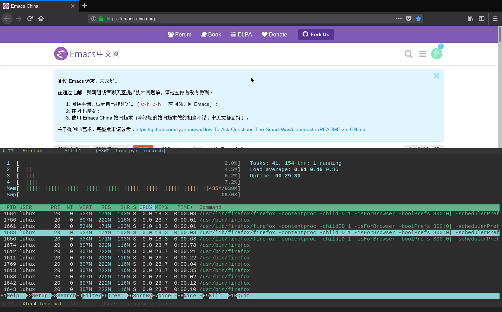Dismiss the blue announcement banner

tap(437, 75)
